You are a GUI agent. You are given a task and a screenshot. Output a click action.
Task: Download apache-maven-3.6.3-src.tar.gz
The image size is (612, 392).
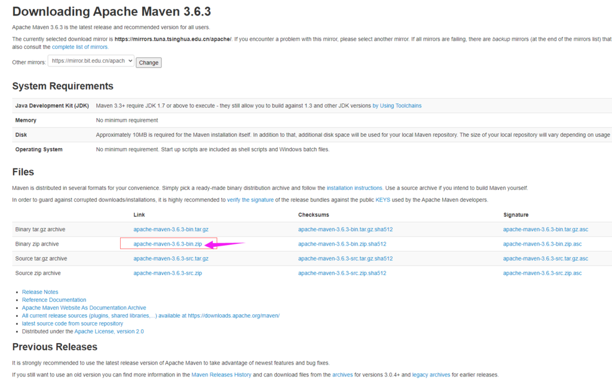171,259
